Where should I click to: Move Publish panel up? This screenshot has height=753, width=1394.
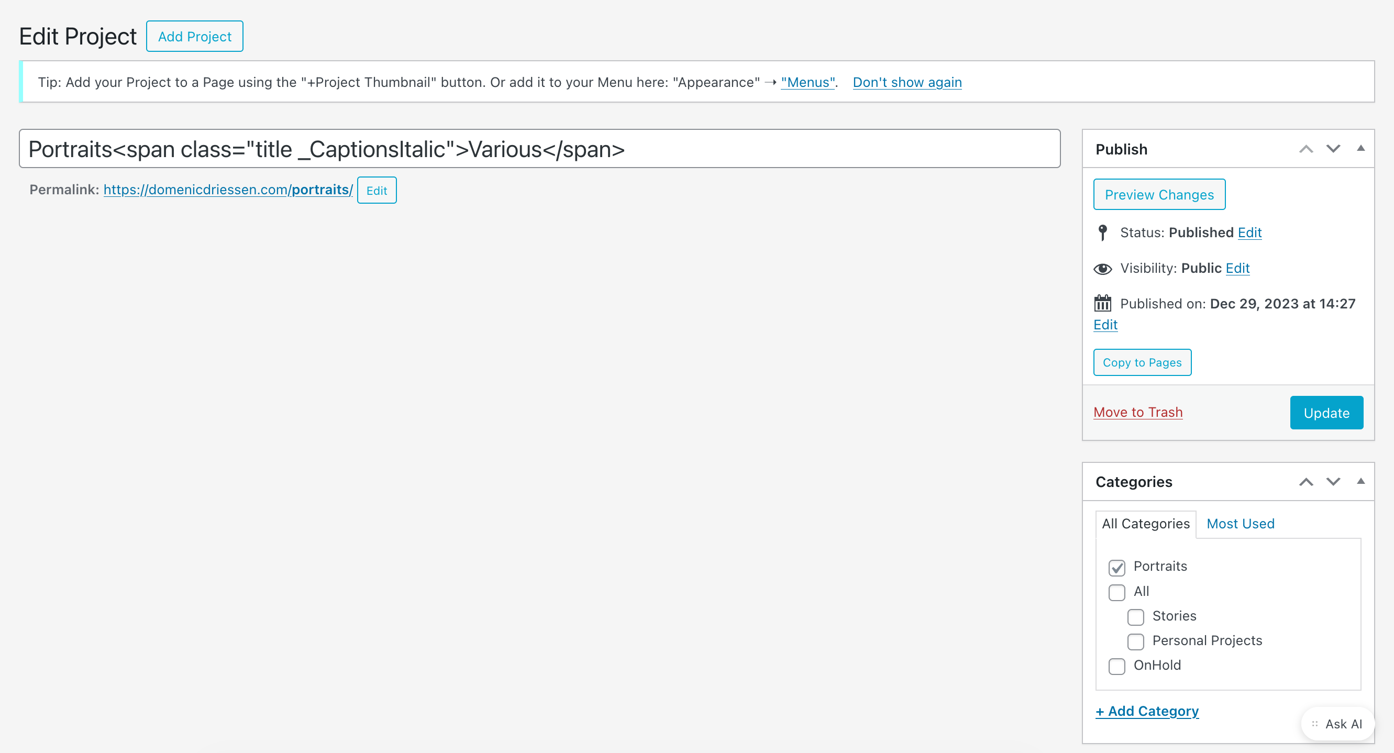tap(1306, 149)
